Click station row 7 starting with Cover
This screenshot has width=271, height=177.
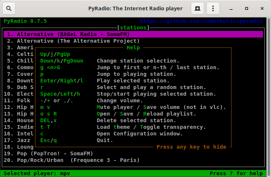tap(20, 74)
